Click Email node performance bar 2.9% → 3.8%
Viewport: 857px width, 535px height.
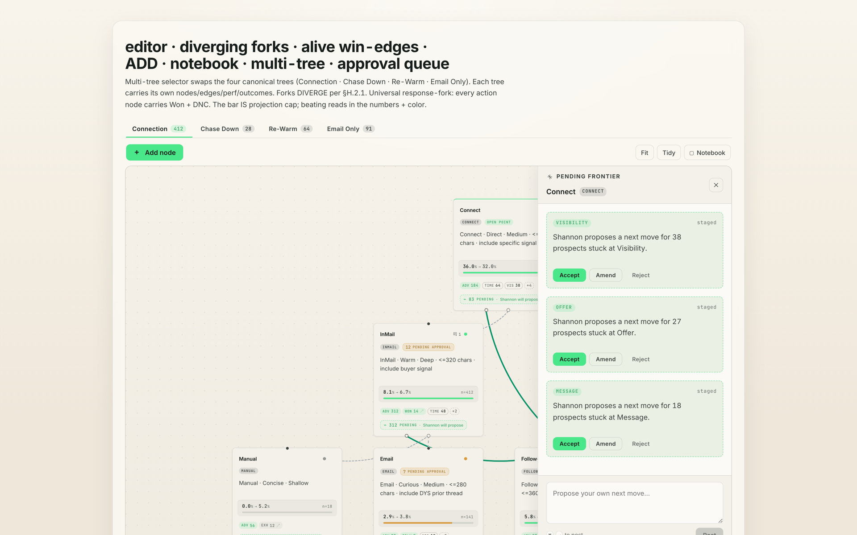tap(428, 518)
